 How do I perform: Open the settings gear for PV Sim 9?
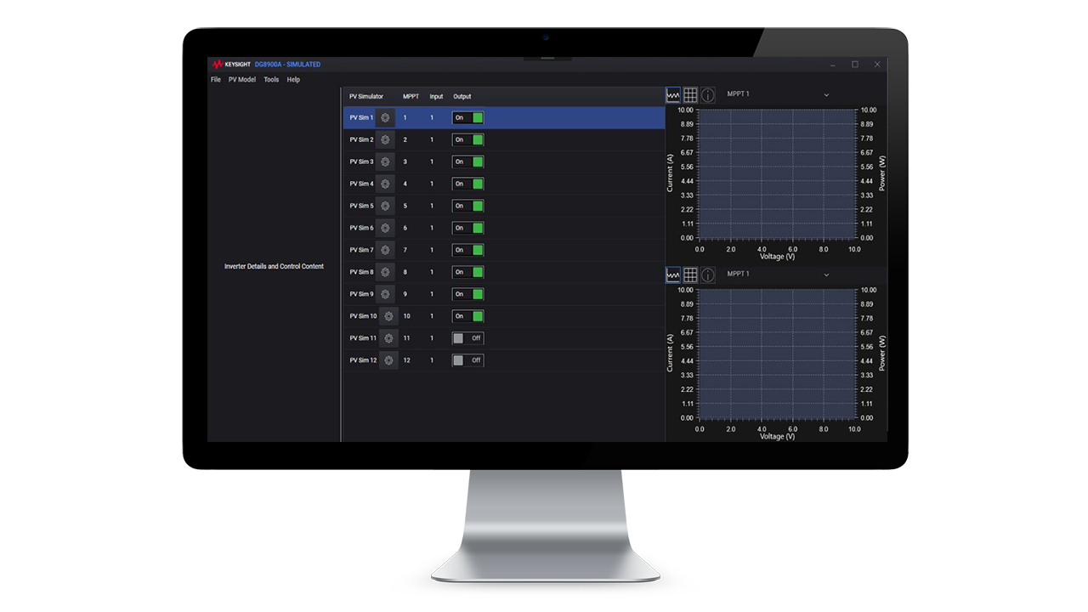385,293
